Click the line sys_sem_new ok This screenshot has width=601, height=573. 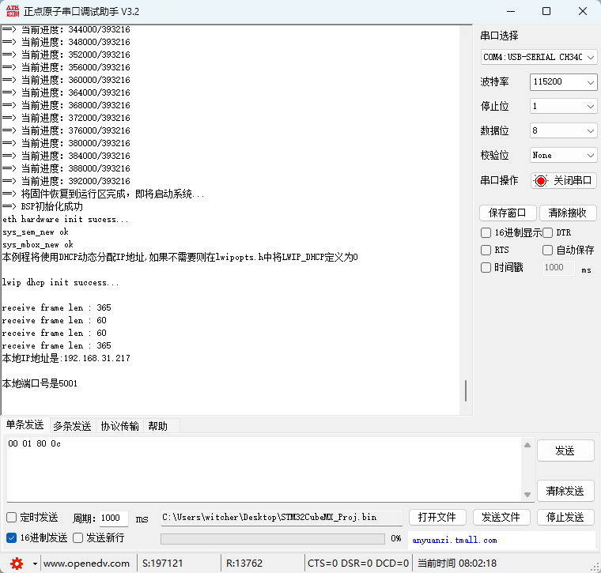(36, 232)
